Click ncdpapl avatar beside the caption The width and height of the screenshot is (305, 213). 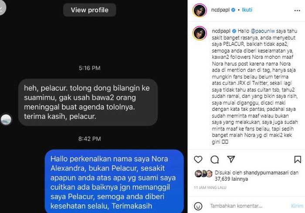(200, 33)
